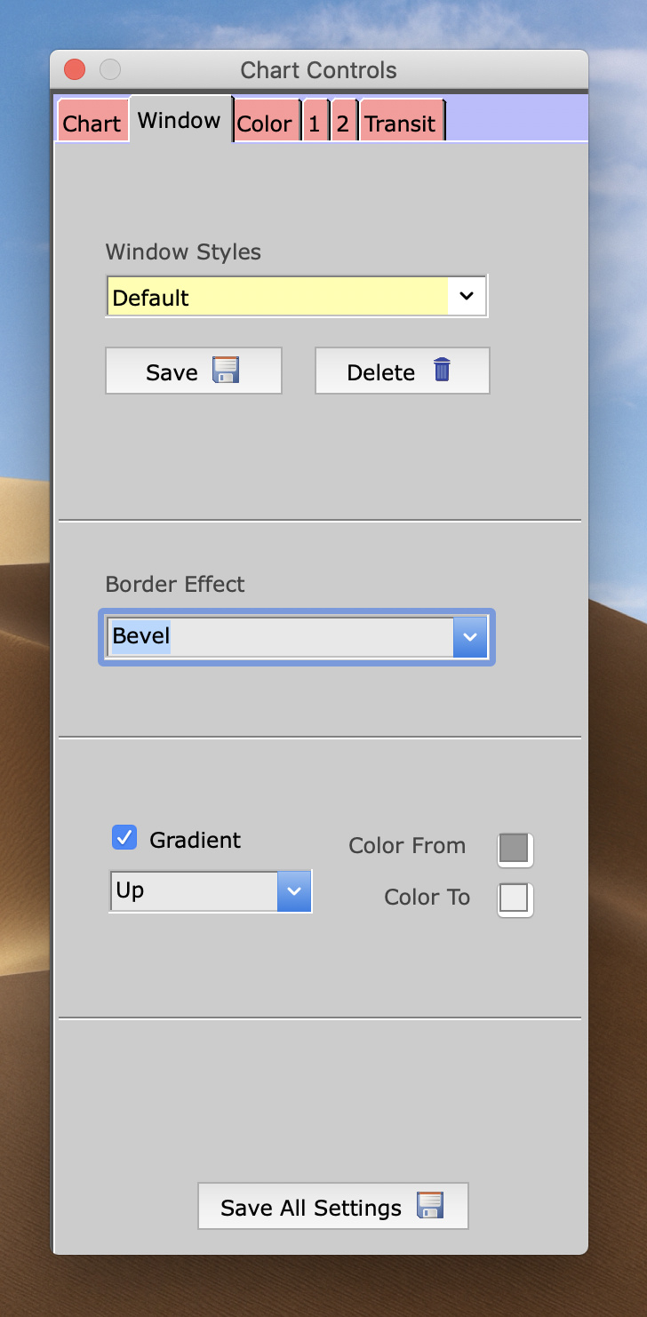Select tab 1
The image size is (647, 1317).
(314, 124)
